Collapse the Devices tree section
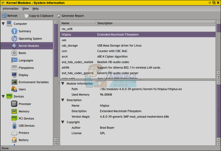Image resolution: width=221 pixels, height=151 pixels. (3, 96)
